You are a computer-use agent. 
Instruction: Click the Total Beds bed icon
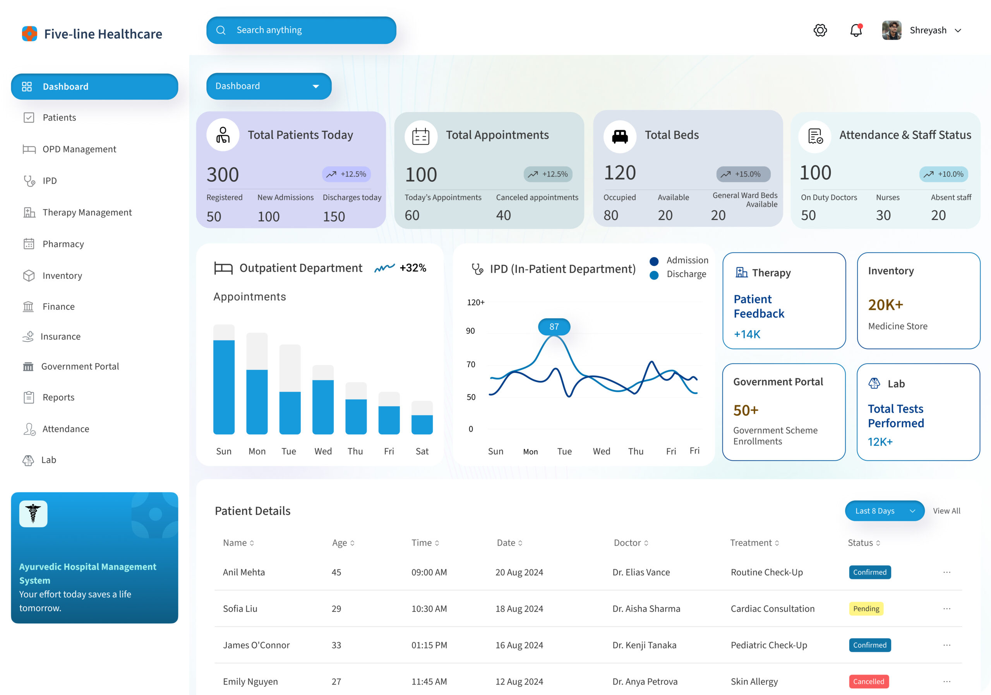pyautogui.click(x=620, y=136)
